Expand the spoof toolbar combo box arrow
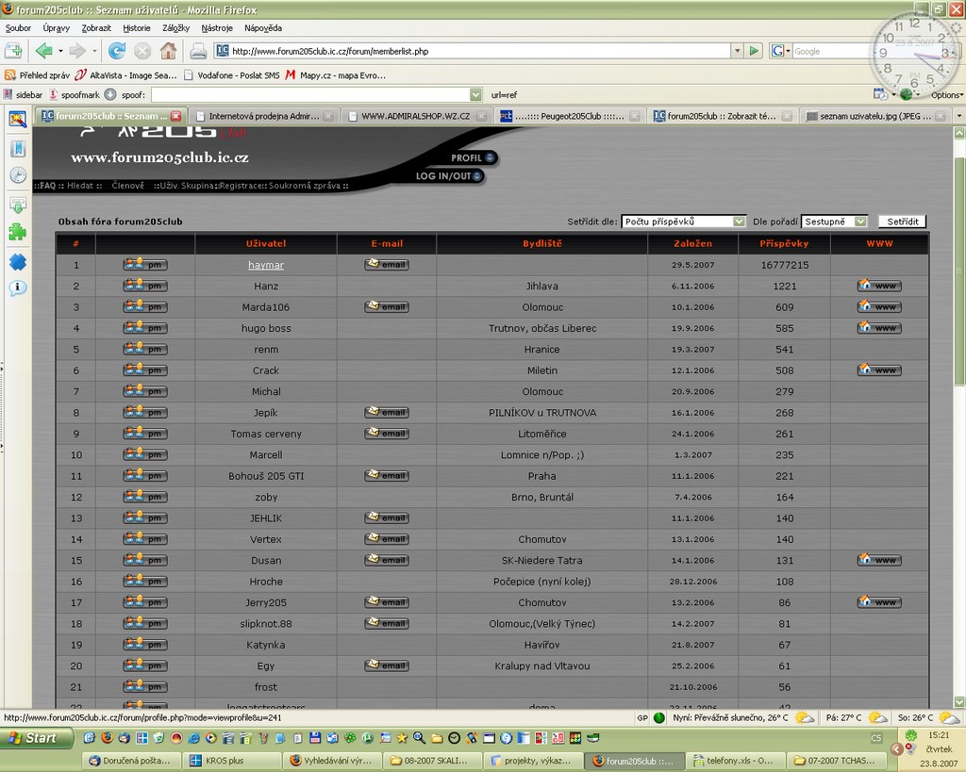The width and height of the screenshot is (966, 772). tap(475, 94)
